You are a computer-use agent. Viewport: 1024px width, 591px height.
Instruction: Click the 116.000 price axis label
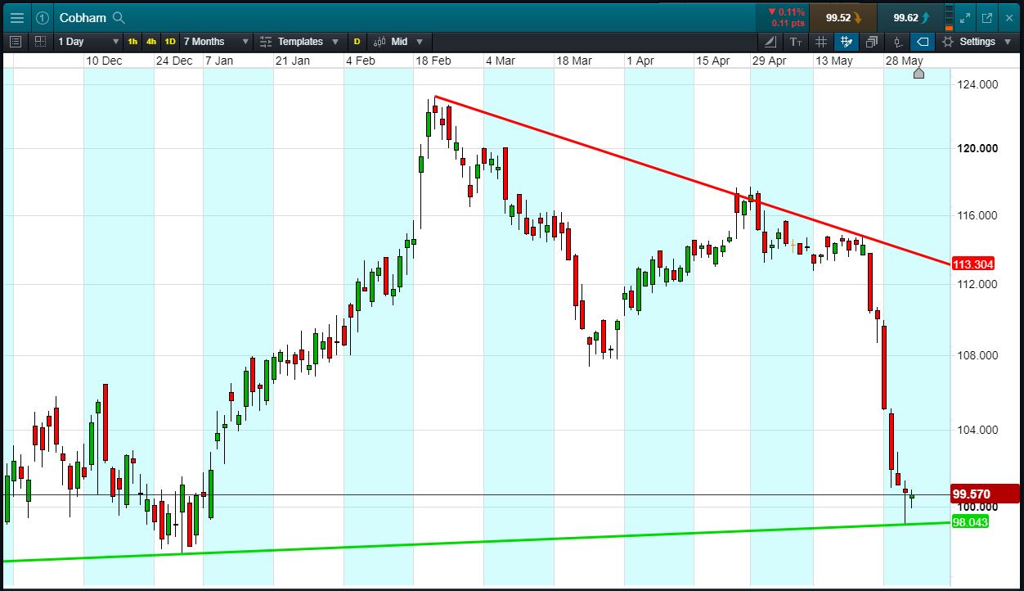click(977, 215)
